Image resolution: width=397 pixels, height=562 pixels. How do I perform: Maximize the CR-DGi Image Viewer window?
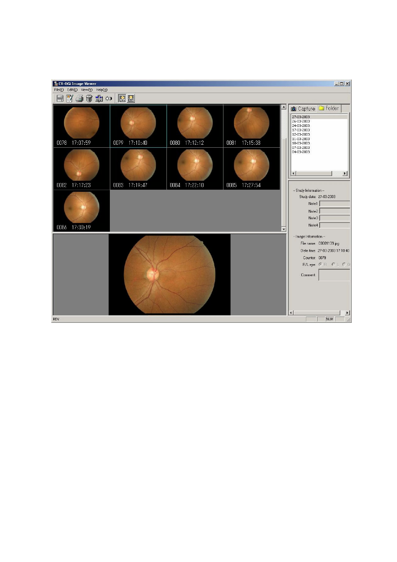pos(342,84)
